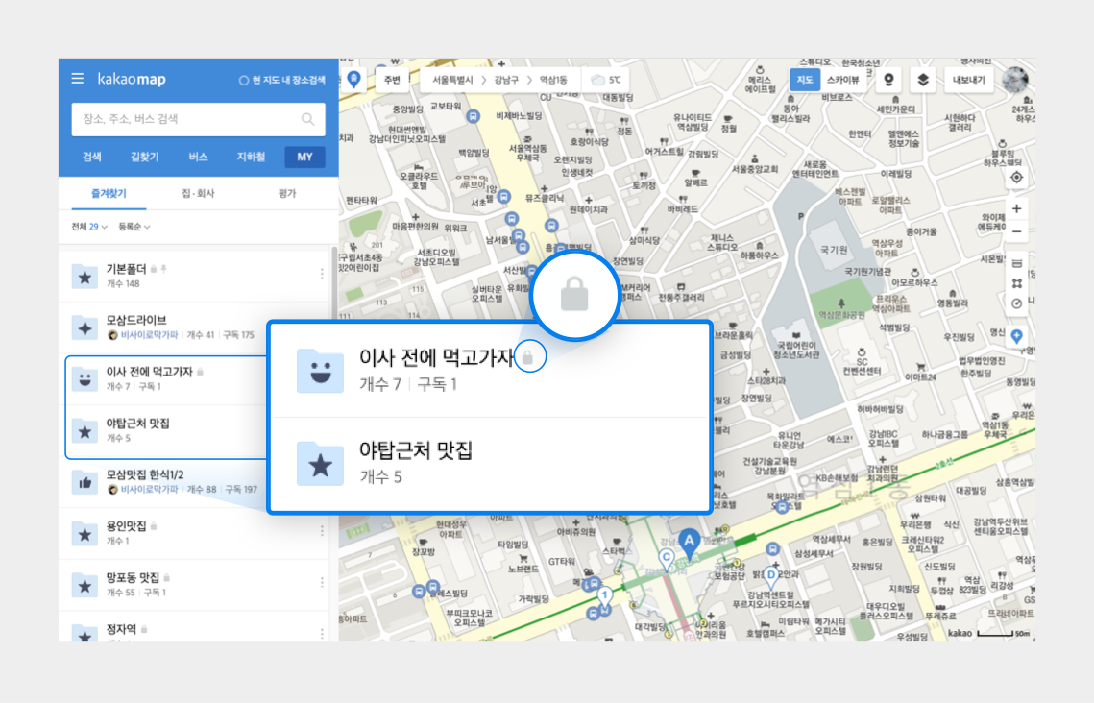Image resolution: width=1094 pixels, height=703 pixels.
Task: Click the 주변 nearby button
Action: pos(392,80)
